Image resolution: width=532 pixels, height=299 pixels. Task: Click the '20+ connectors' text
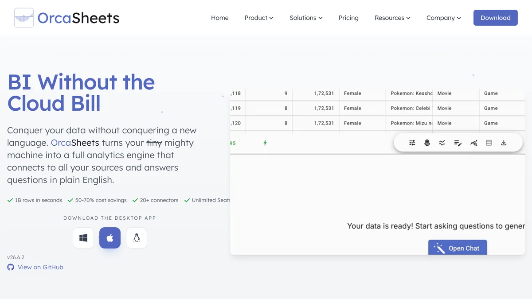[159, 200]
